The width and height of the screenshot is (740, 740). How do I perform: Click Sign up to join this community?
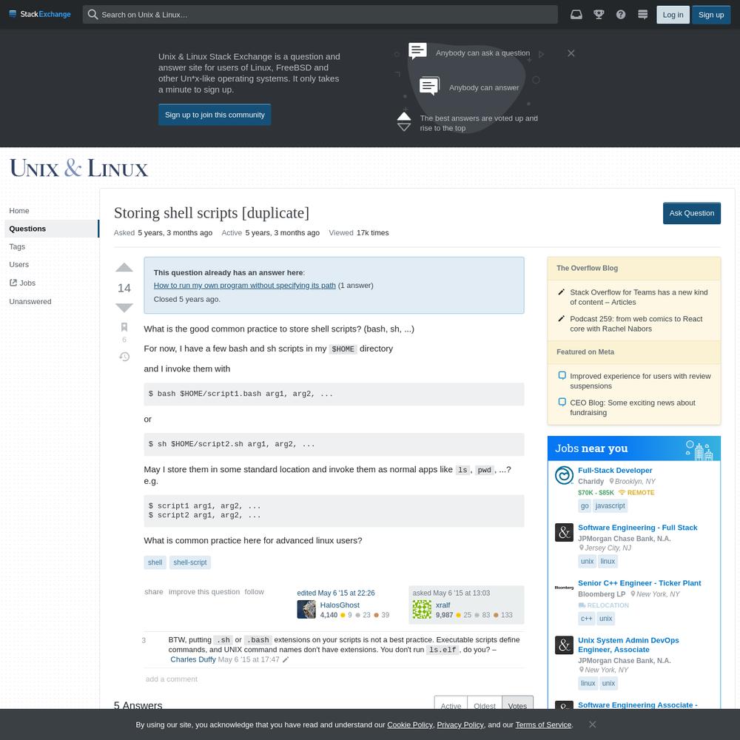215,115
